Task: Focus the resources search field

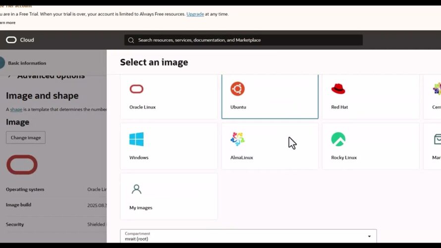Action: pos(243,40)
